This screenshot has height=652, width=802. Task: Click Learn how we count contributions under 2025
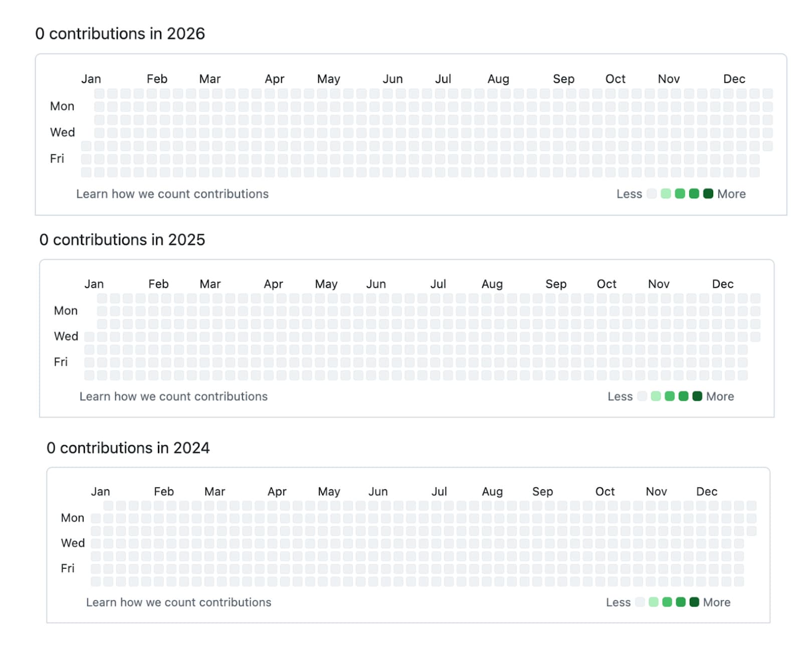pyautogui.click(x=173, y=396)
